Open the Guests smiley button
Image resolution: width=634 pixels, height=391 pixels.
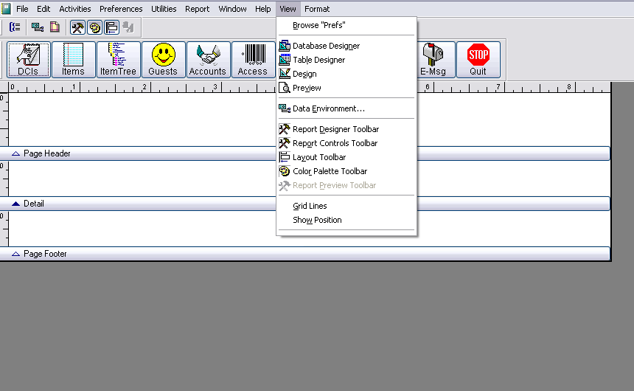pos(163,60)
